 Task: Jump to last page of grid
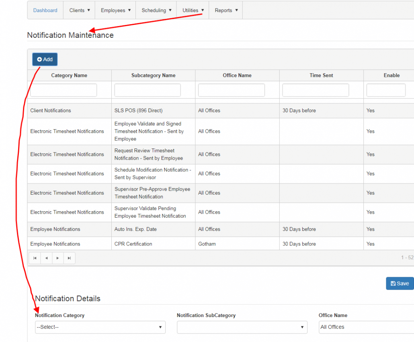(69, 258)
